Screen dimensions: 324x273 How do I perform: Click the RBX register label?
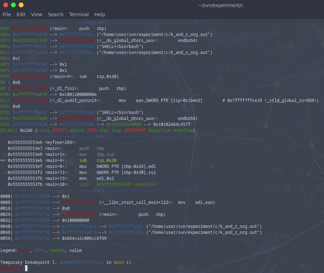4,35
